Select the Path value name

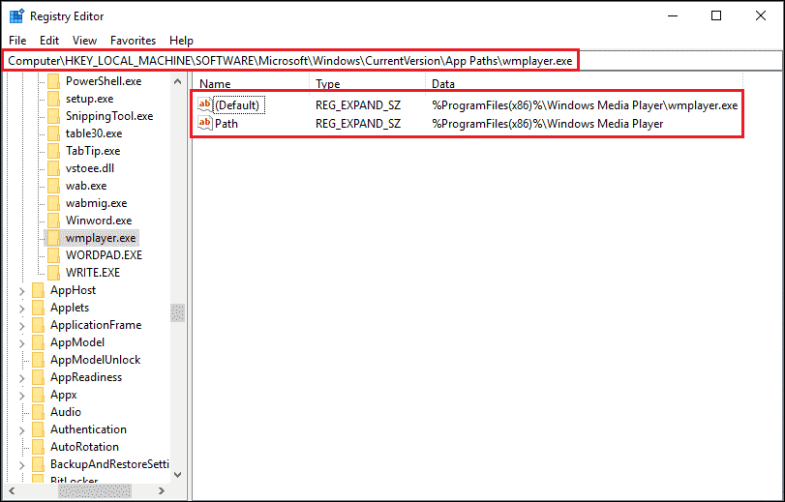[226, 124]
